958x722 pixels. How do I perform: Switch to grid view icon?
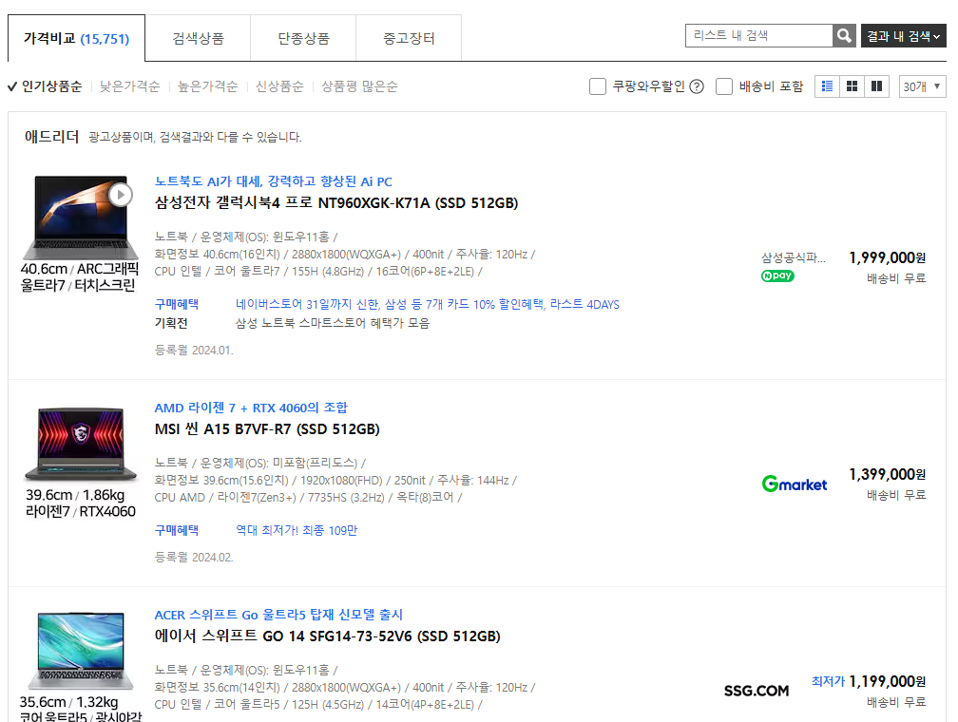point(852,86)
